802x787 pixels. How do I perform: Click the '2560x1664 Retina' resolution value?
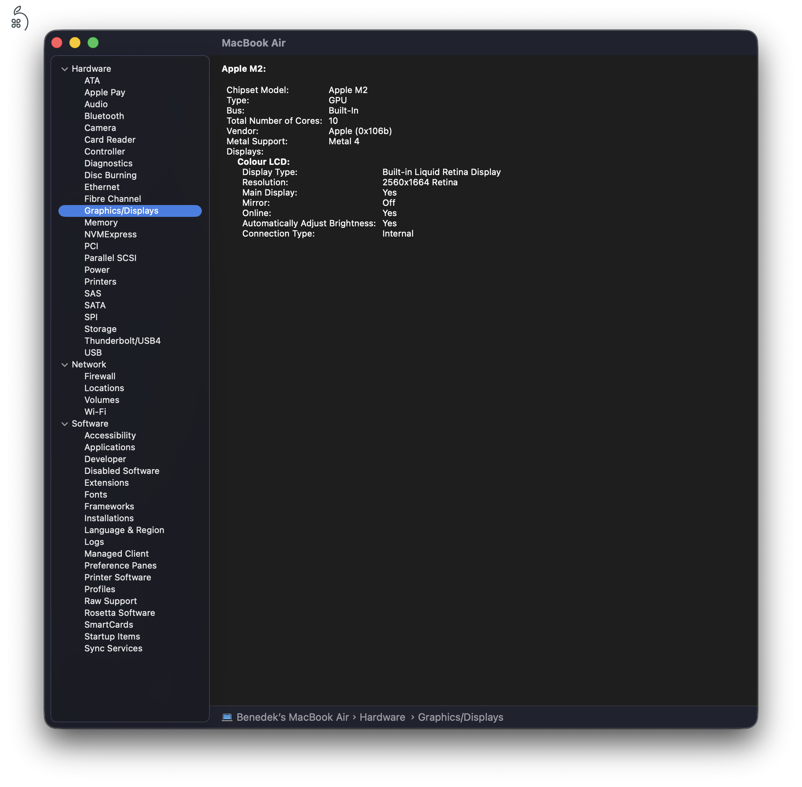(420, 183)
